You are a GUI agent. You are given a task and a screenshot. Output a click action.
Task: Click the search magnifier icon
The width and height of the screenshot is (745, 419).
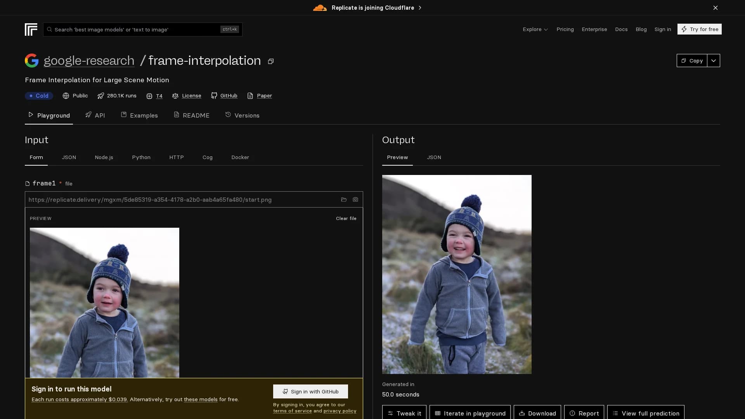[x=50, y=29]
